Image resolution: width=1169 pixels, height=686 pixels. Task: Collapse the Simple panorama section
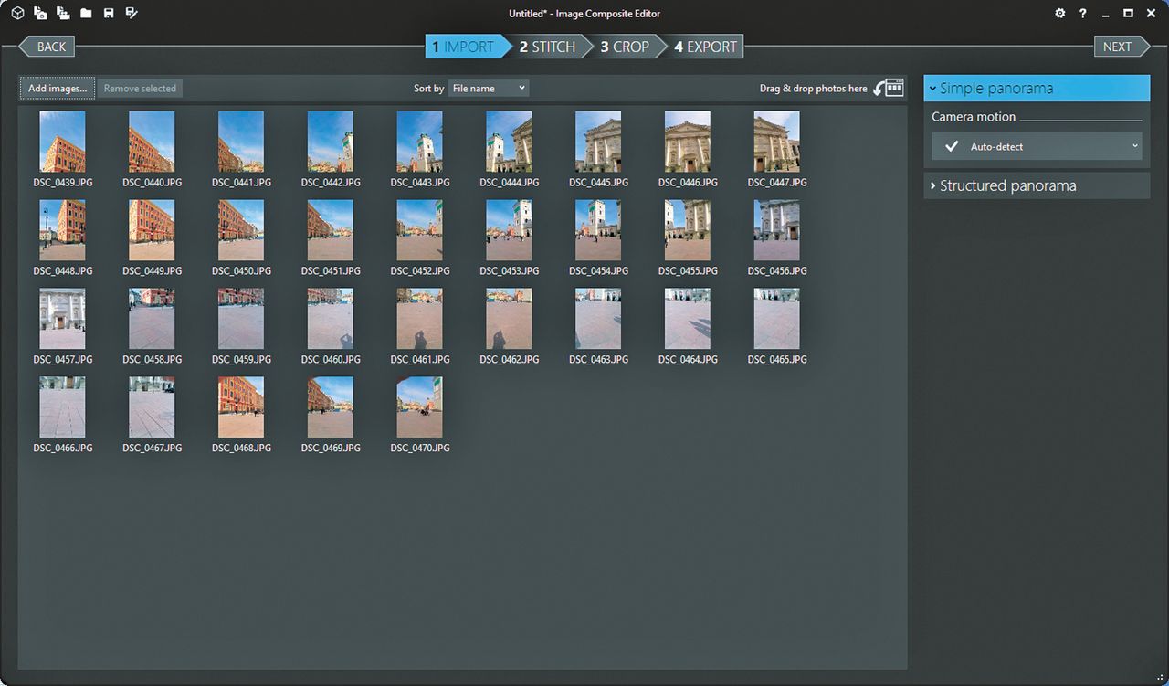tap(1037, 89)
